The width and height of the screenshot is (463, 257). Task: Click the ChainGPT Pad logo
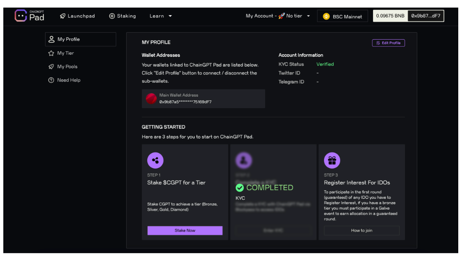pos(29,16)
